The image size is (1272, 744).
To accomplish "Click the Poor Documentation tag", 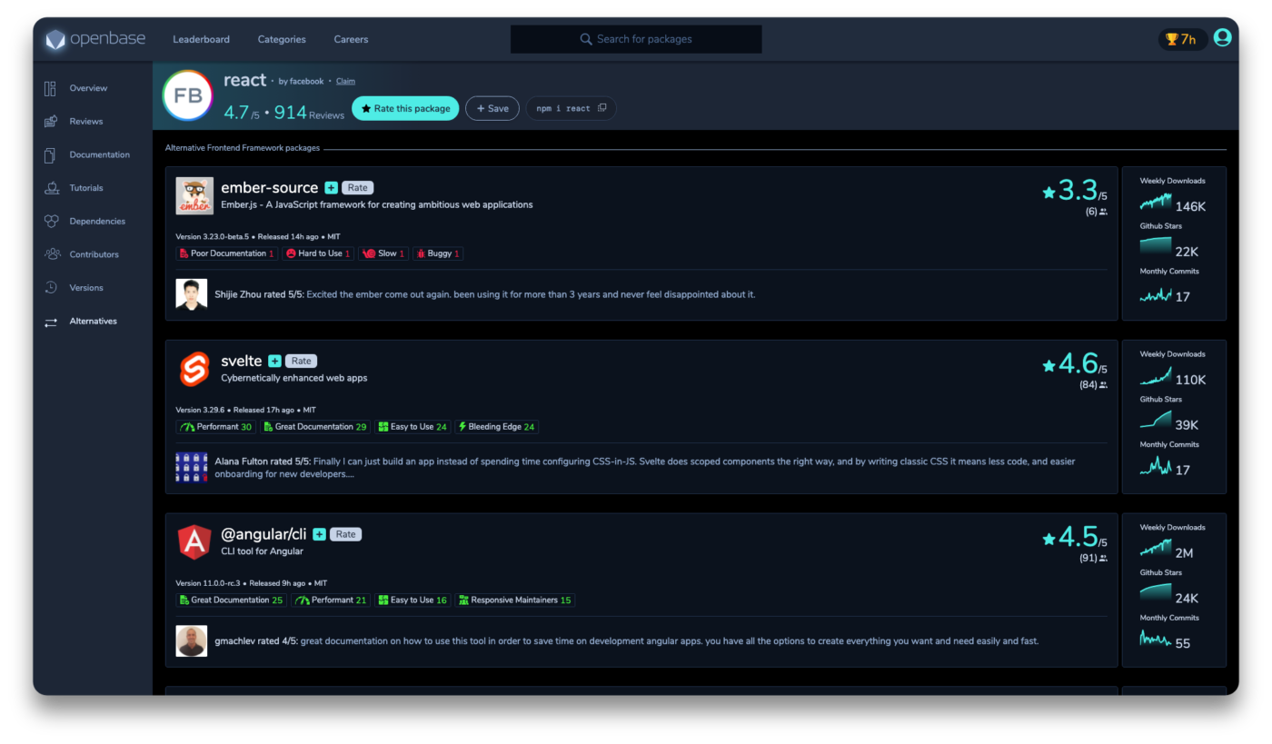I will [227, 253].
